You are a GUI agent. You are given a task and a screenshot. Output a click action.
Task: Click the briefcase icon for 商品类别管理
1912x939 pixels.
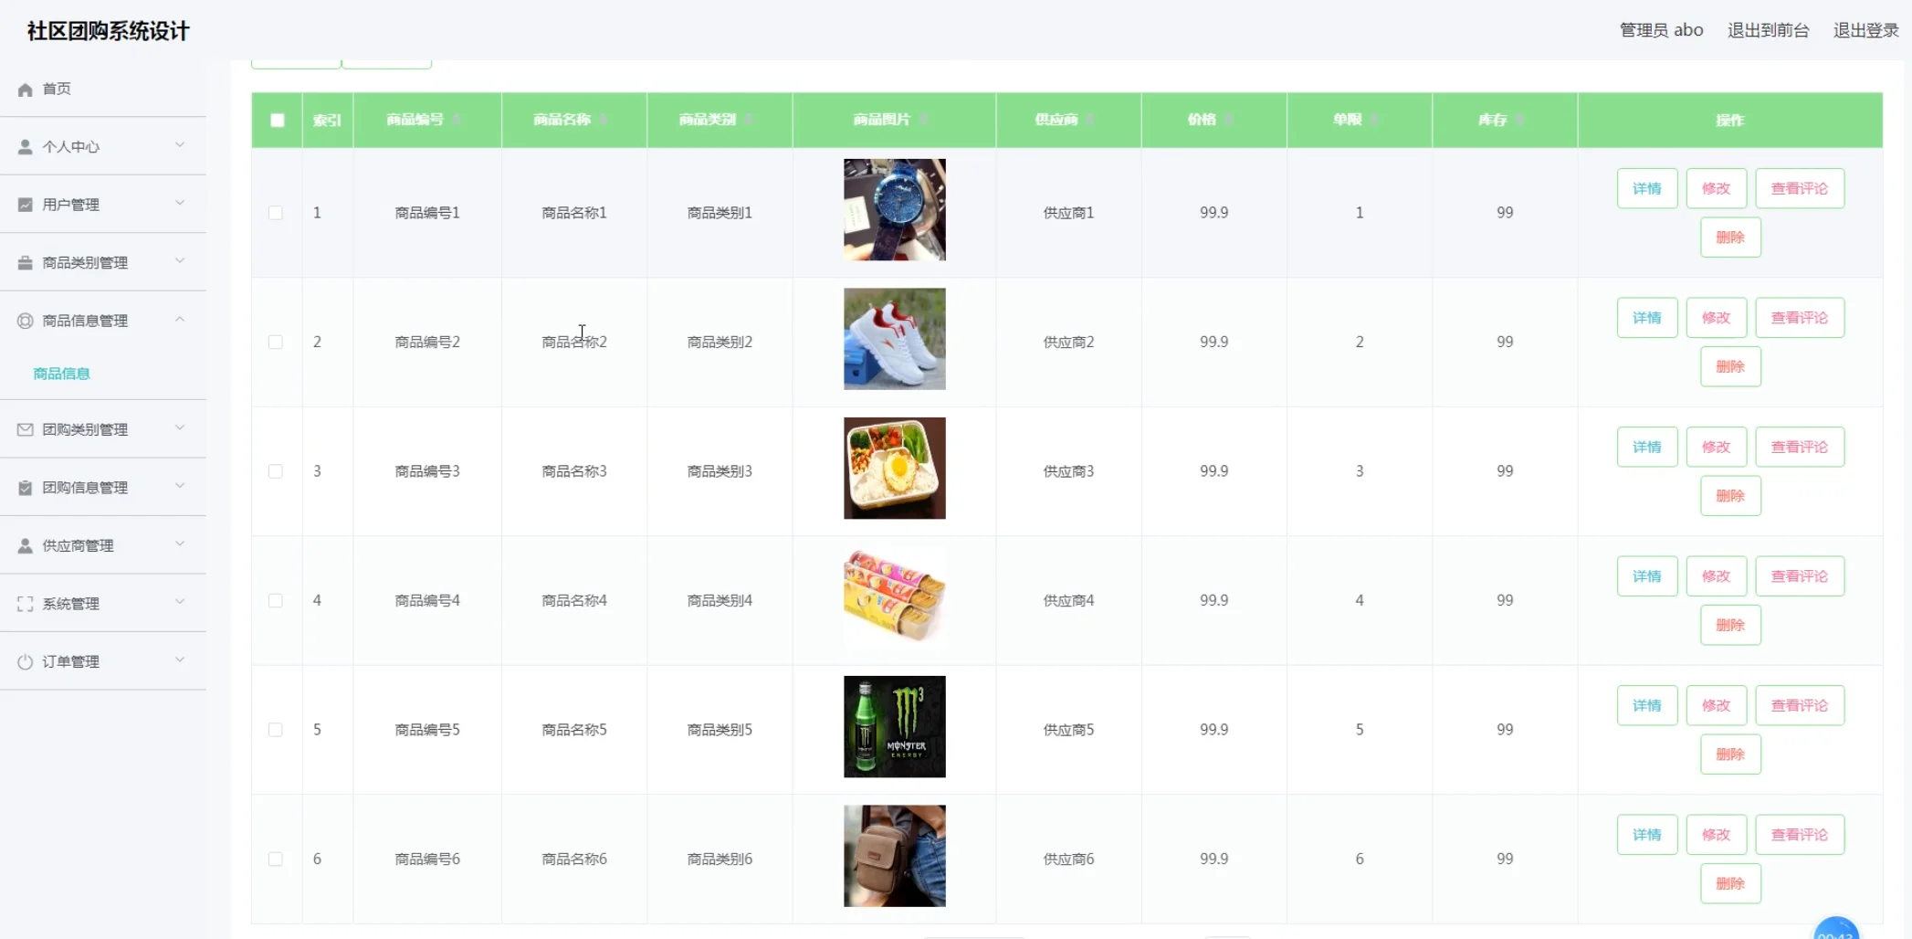pyautogui.click(x=24, y=262)
